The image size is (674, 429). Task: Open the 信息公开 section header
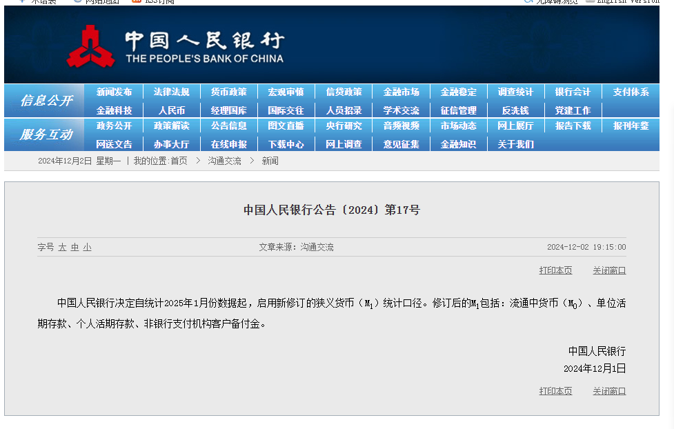46,101
